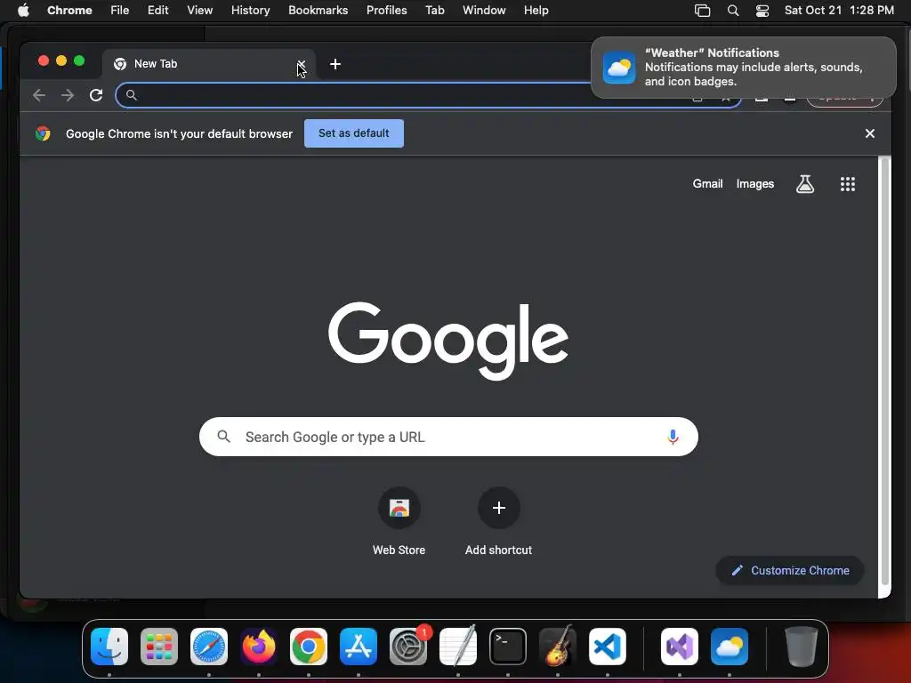Go back using the back arrow
911x683 pixels.
click(39, 94)
